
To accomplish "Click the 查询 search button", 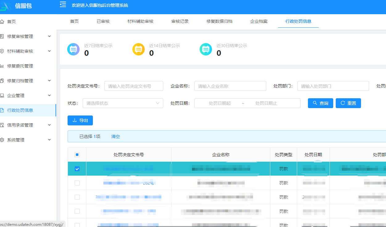I will 320,103.
